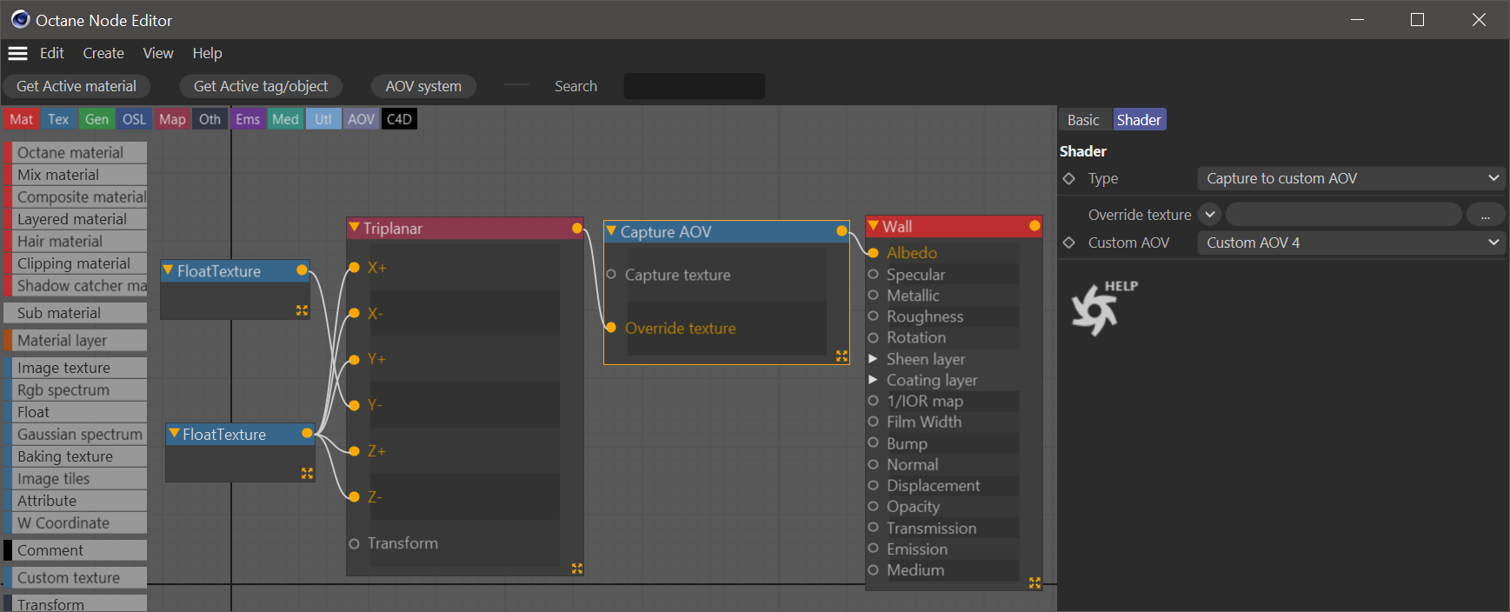Click resize icon on lower FloatTexture node
1510x612 pixels.
[x=307, y=474]
